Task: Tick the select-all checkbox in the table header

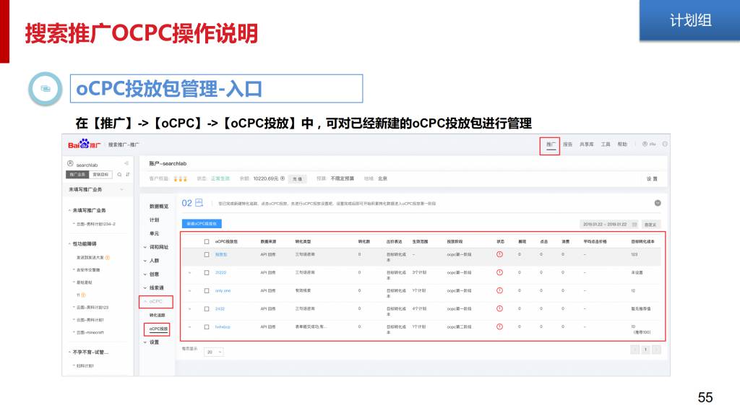Action: coord(206,241)
